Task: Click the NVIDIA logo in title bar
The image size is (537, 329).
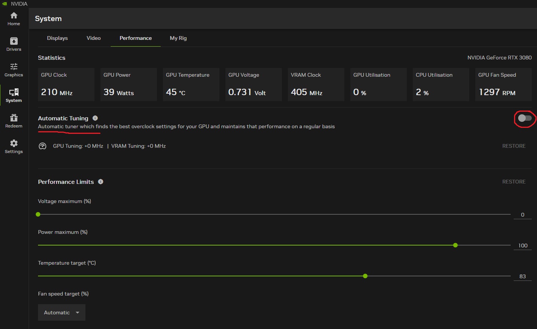Action: (5, 4)
